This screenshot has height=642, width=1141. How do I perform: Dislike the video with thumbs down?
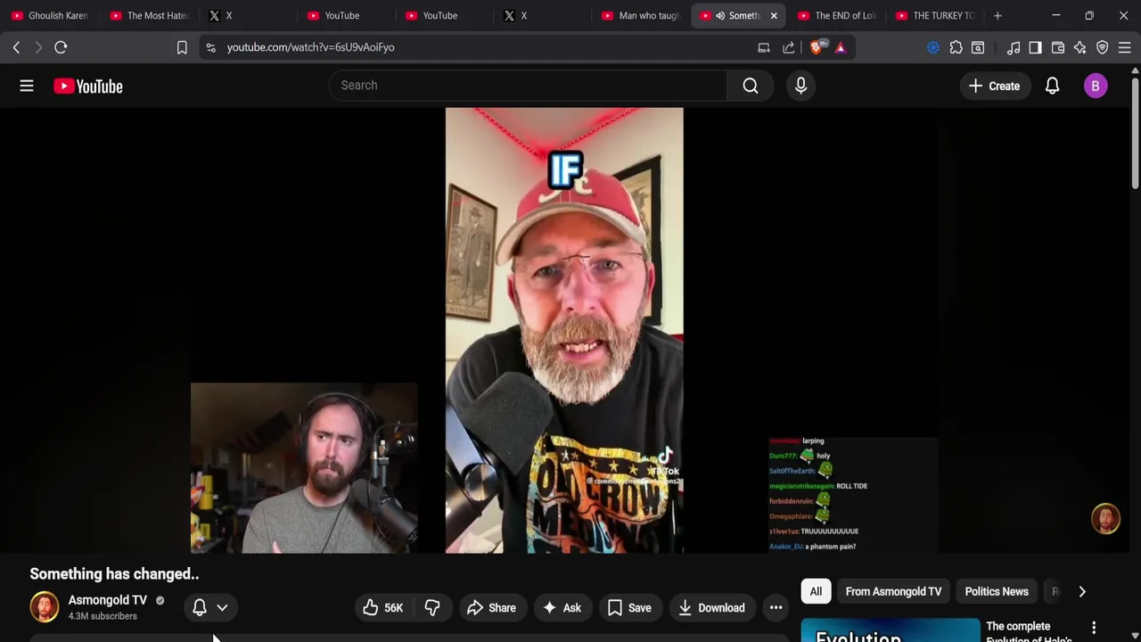tap(432, 607)
